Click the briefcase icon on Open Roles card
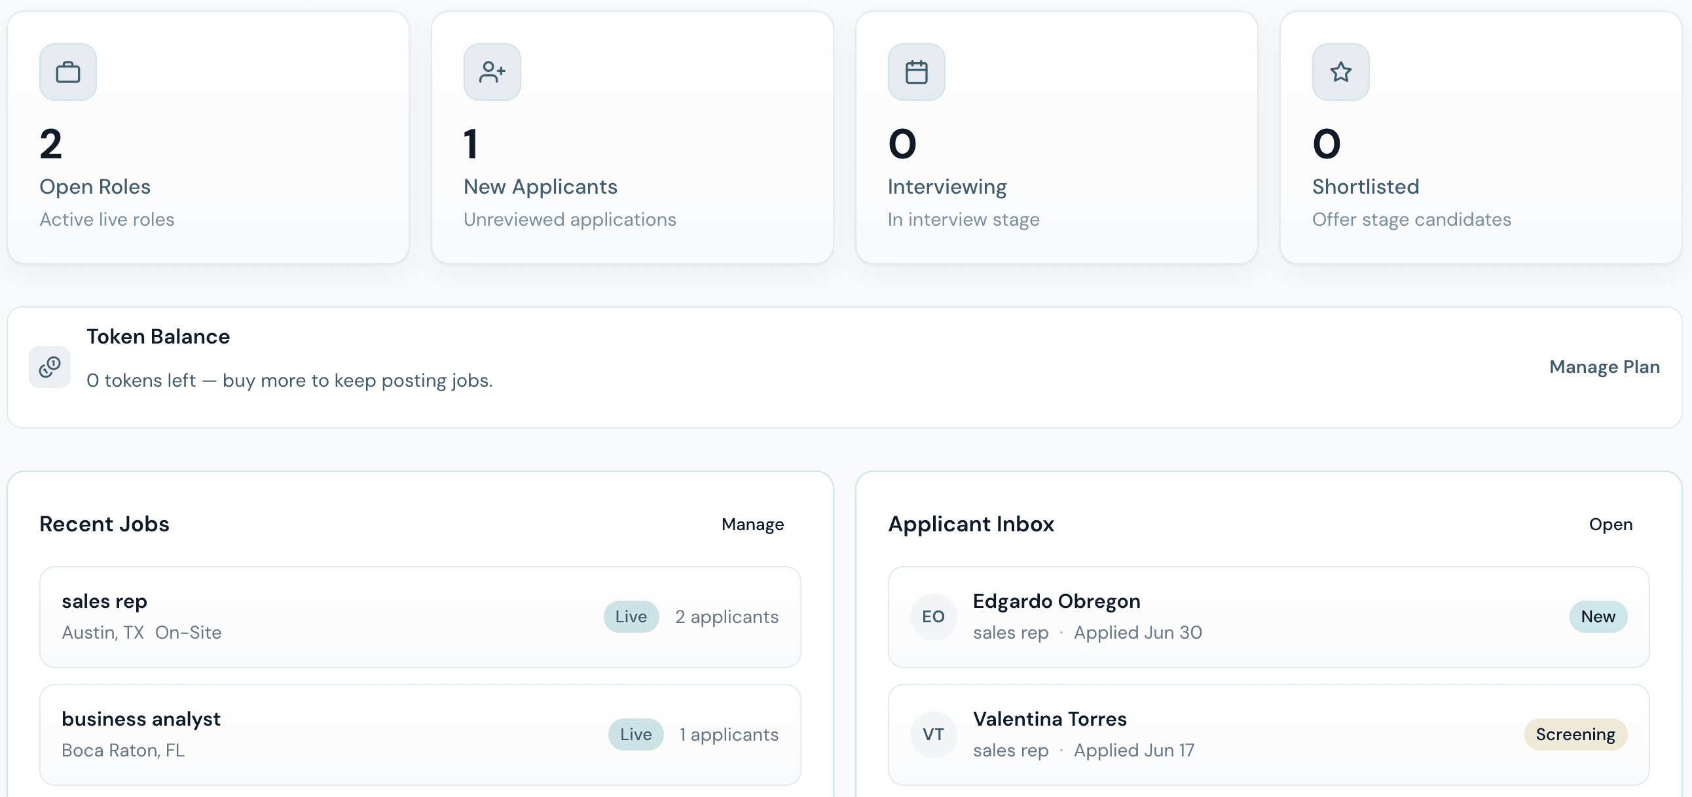The height and width of the screenshot is (797, 1692). click(x=67, y=71)
